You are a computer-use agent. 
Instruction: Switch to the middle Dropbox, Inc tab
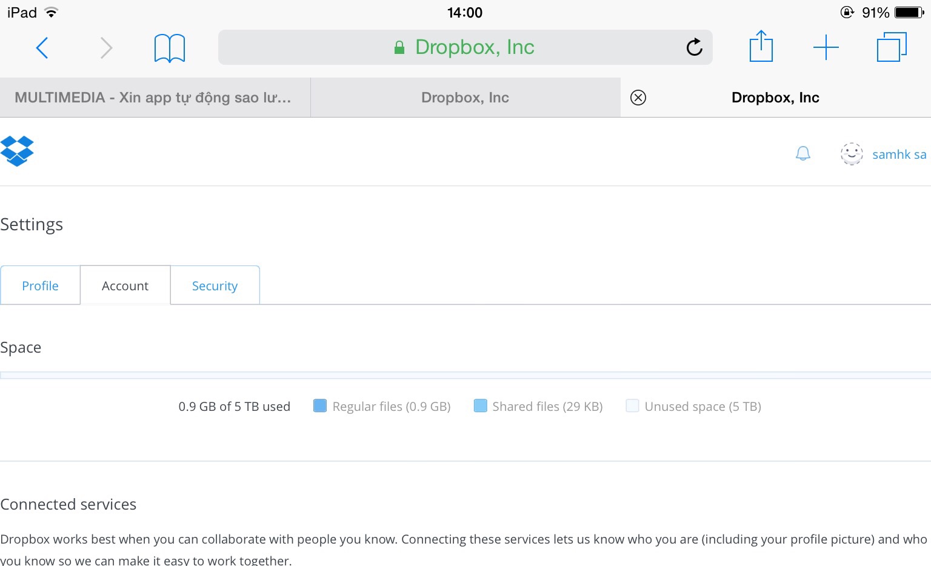(465, 98)
